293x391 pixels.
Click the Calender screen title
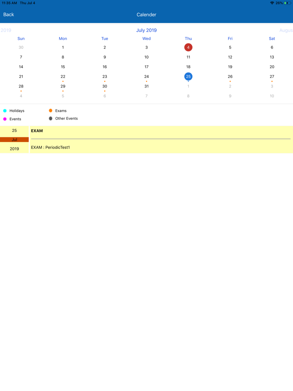click(x=146, y=15)
